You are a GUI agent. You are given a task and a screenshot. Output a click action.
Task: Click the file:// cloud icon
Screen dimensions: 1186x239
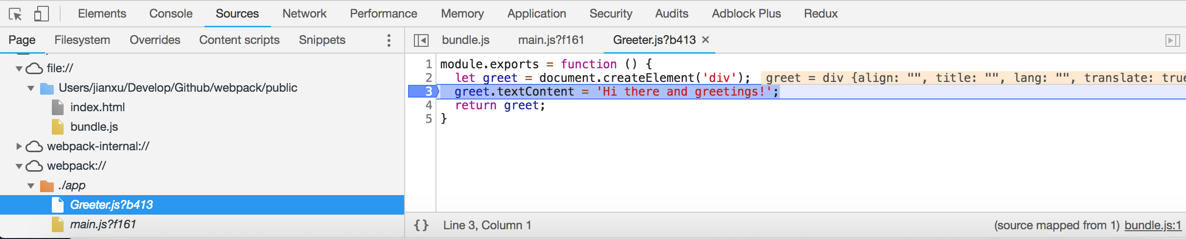point(34,68)
